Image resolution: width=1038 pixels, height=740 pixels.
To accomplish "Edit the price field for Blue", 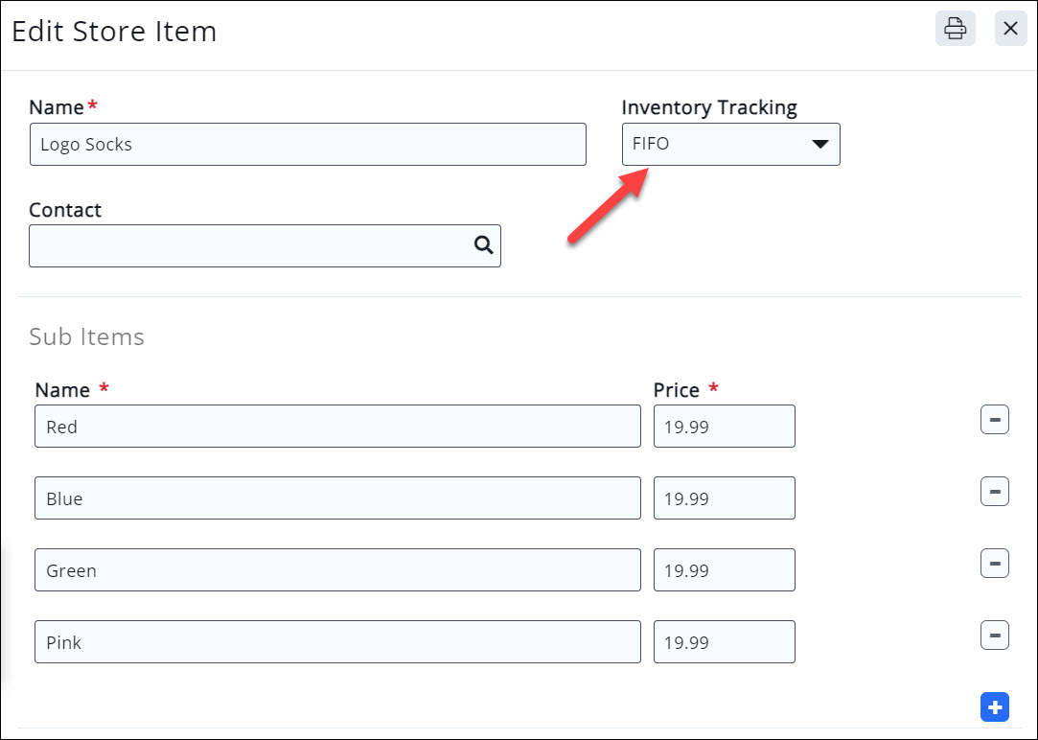I will (x=724, y=498).
